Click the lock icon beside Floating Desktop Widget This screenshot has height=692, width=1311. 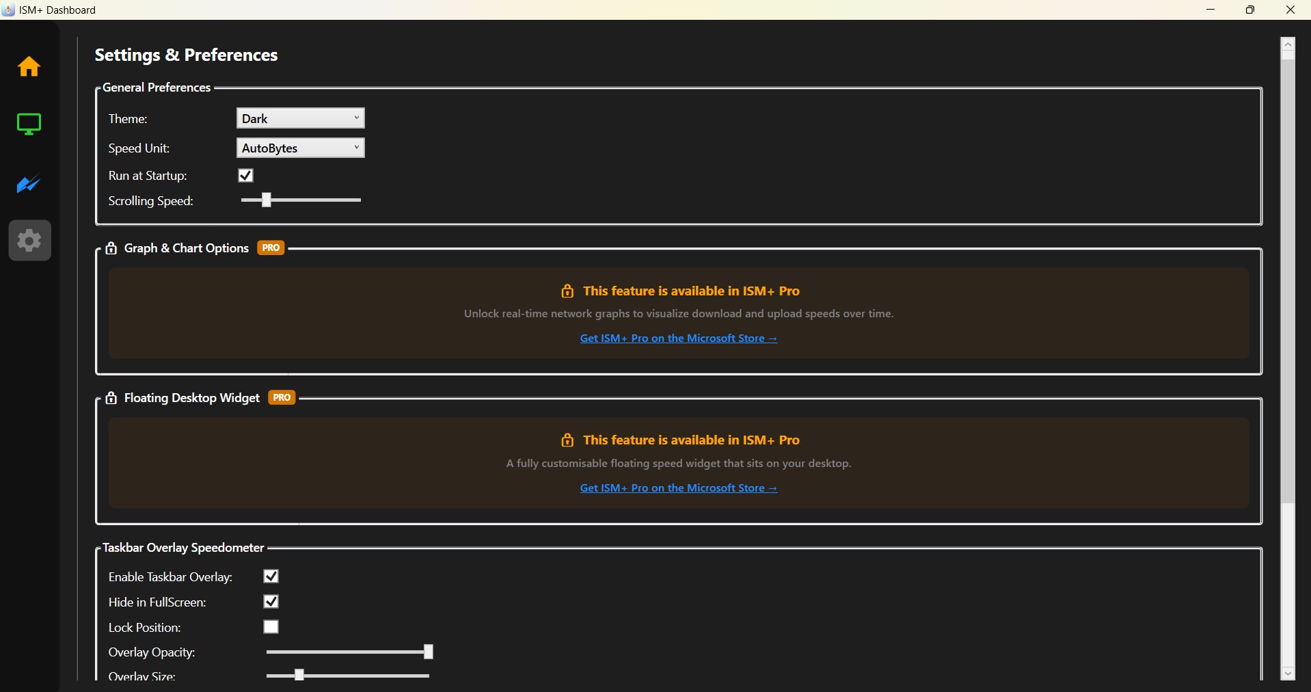point(111,398)
